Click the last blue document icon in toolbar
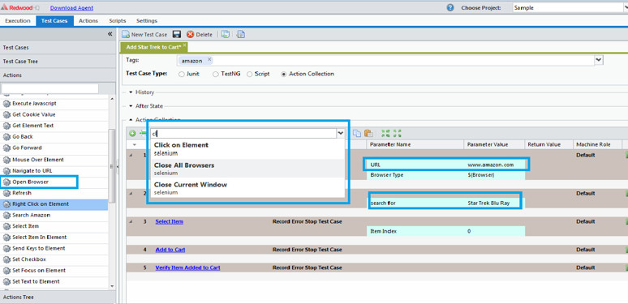The width and height of the screenshot is (628, 304). 240,34
